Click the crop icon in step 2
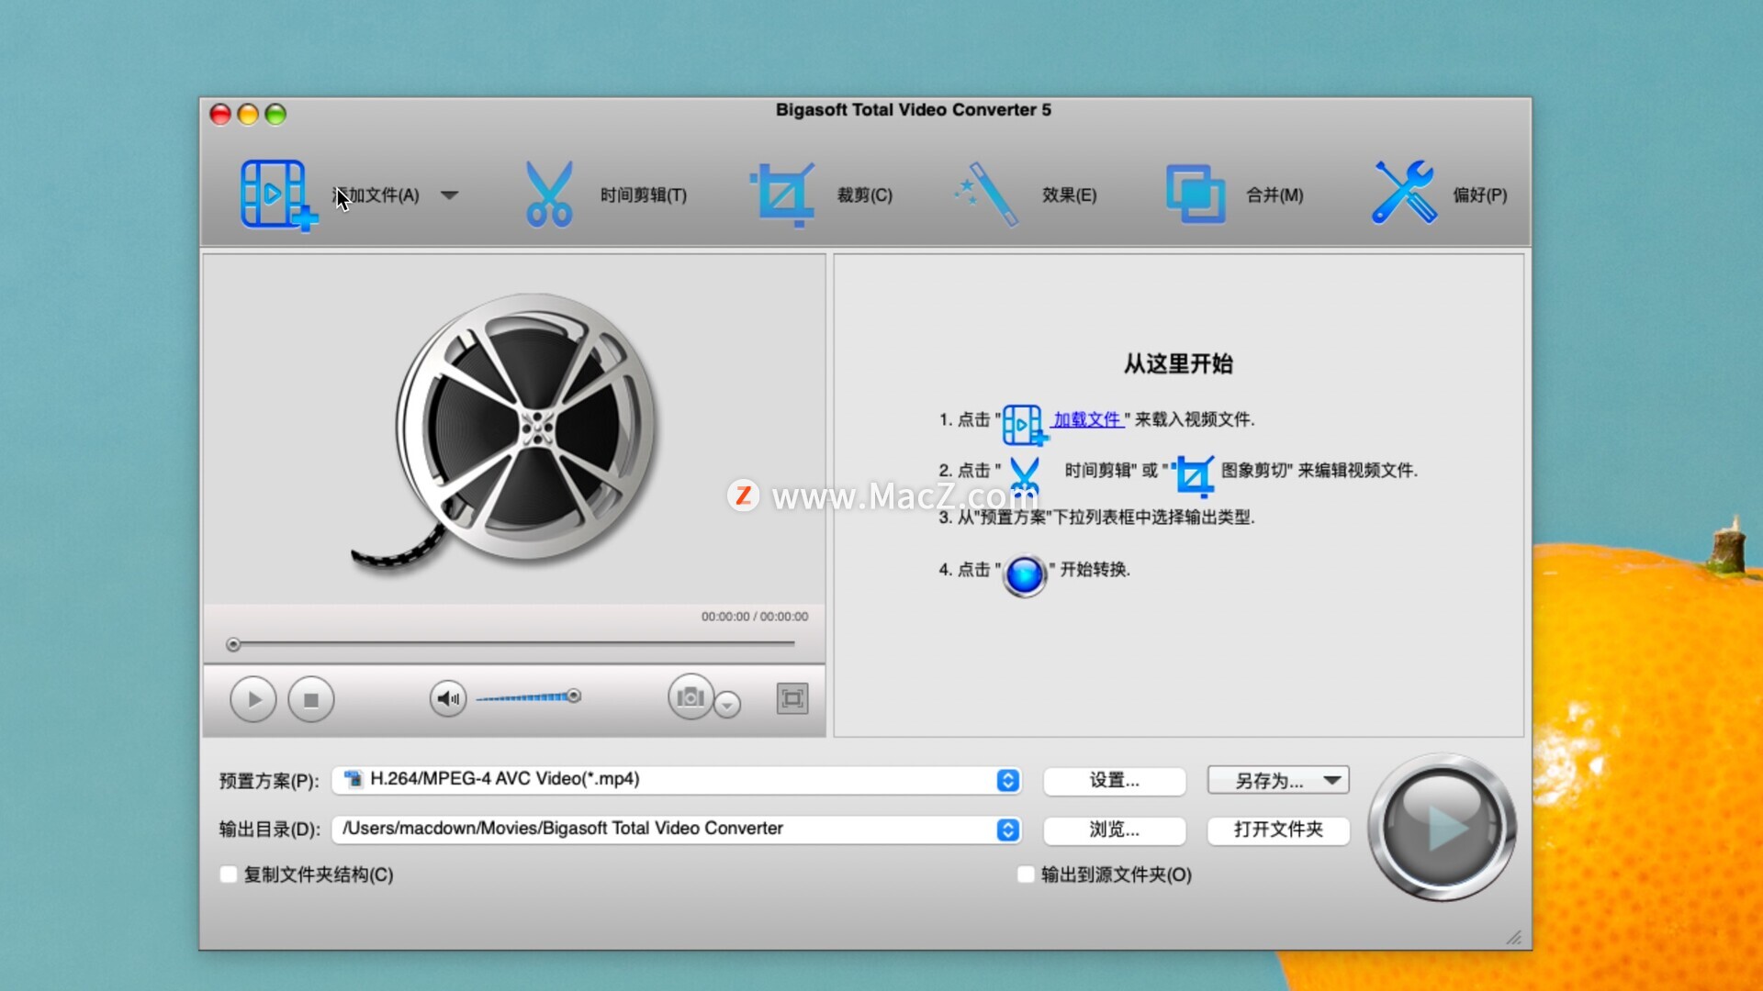 click(1195, 475)
